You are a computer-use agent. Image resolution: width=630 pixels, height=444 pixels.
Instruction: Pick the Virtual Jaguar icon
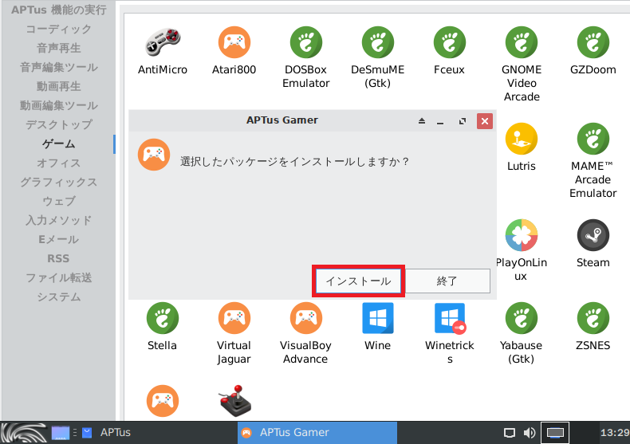234,318
